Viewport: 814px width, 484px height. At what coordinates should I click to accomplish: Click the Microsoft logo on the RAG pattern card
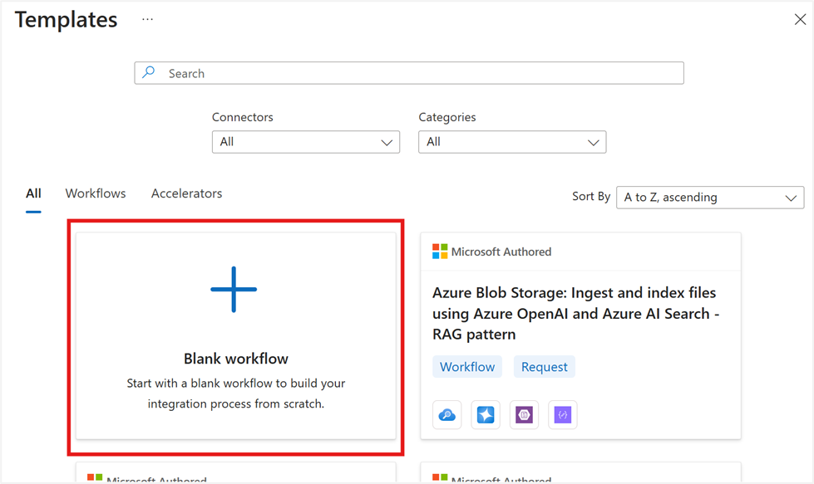440,252
